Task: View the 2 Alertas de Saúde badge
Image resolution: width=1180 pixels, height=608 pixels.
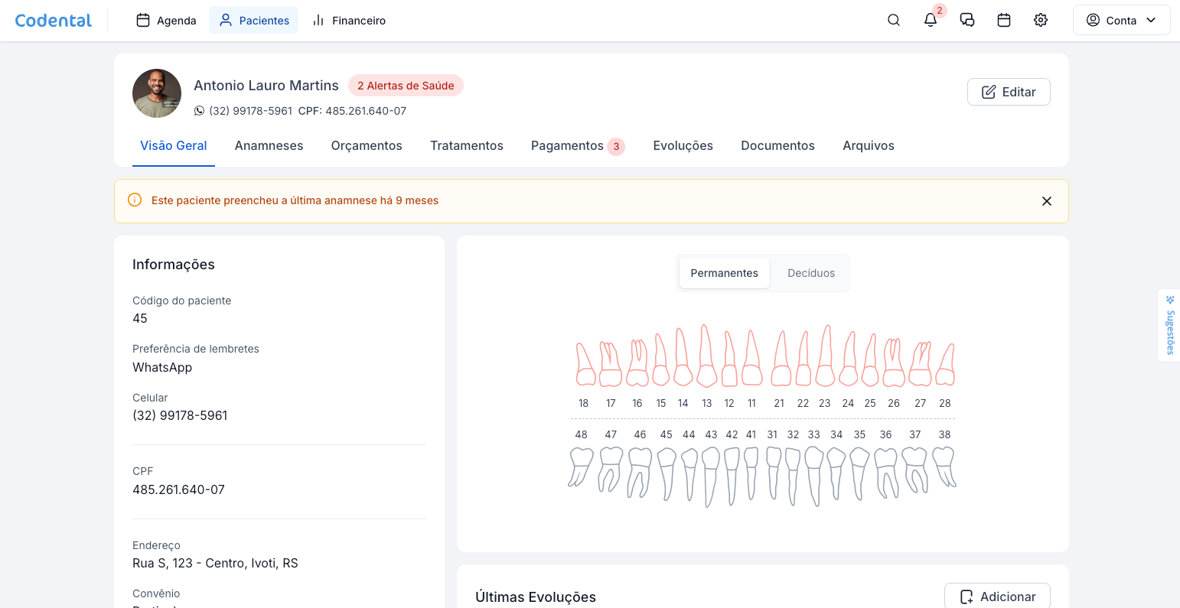Action: (406, 86)
